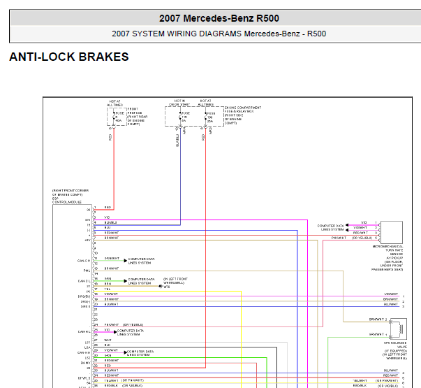421x388 pixels.
Task: Click "GRN/WHT" label at solenoid terminal 1
Action: 376,334
